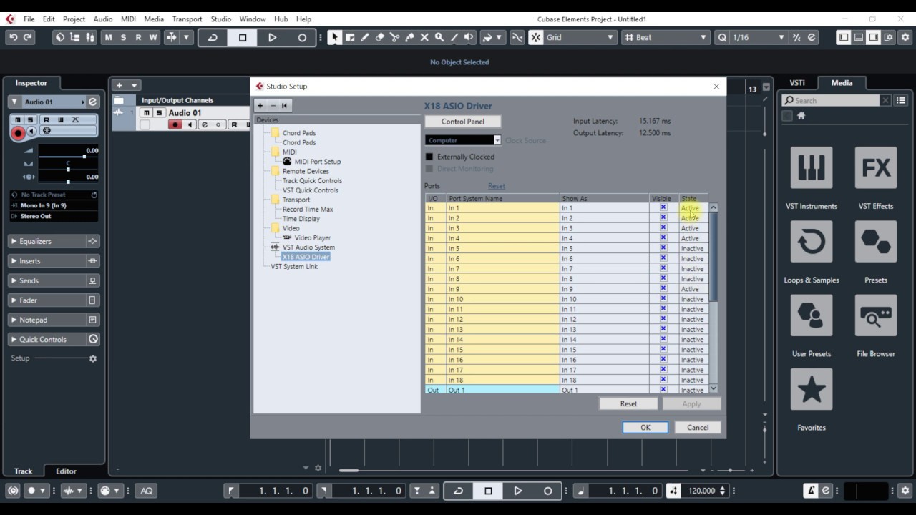Select the Zoom magnifier tool
This screenshot has width=916, height=515.
tap(439, 37)
